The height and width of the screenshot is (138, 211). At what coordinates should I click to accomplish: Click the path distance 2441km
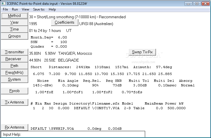tap(83, 67)
